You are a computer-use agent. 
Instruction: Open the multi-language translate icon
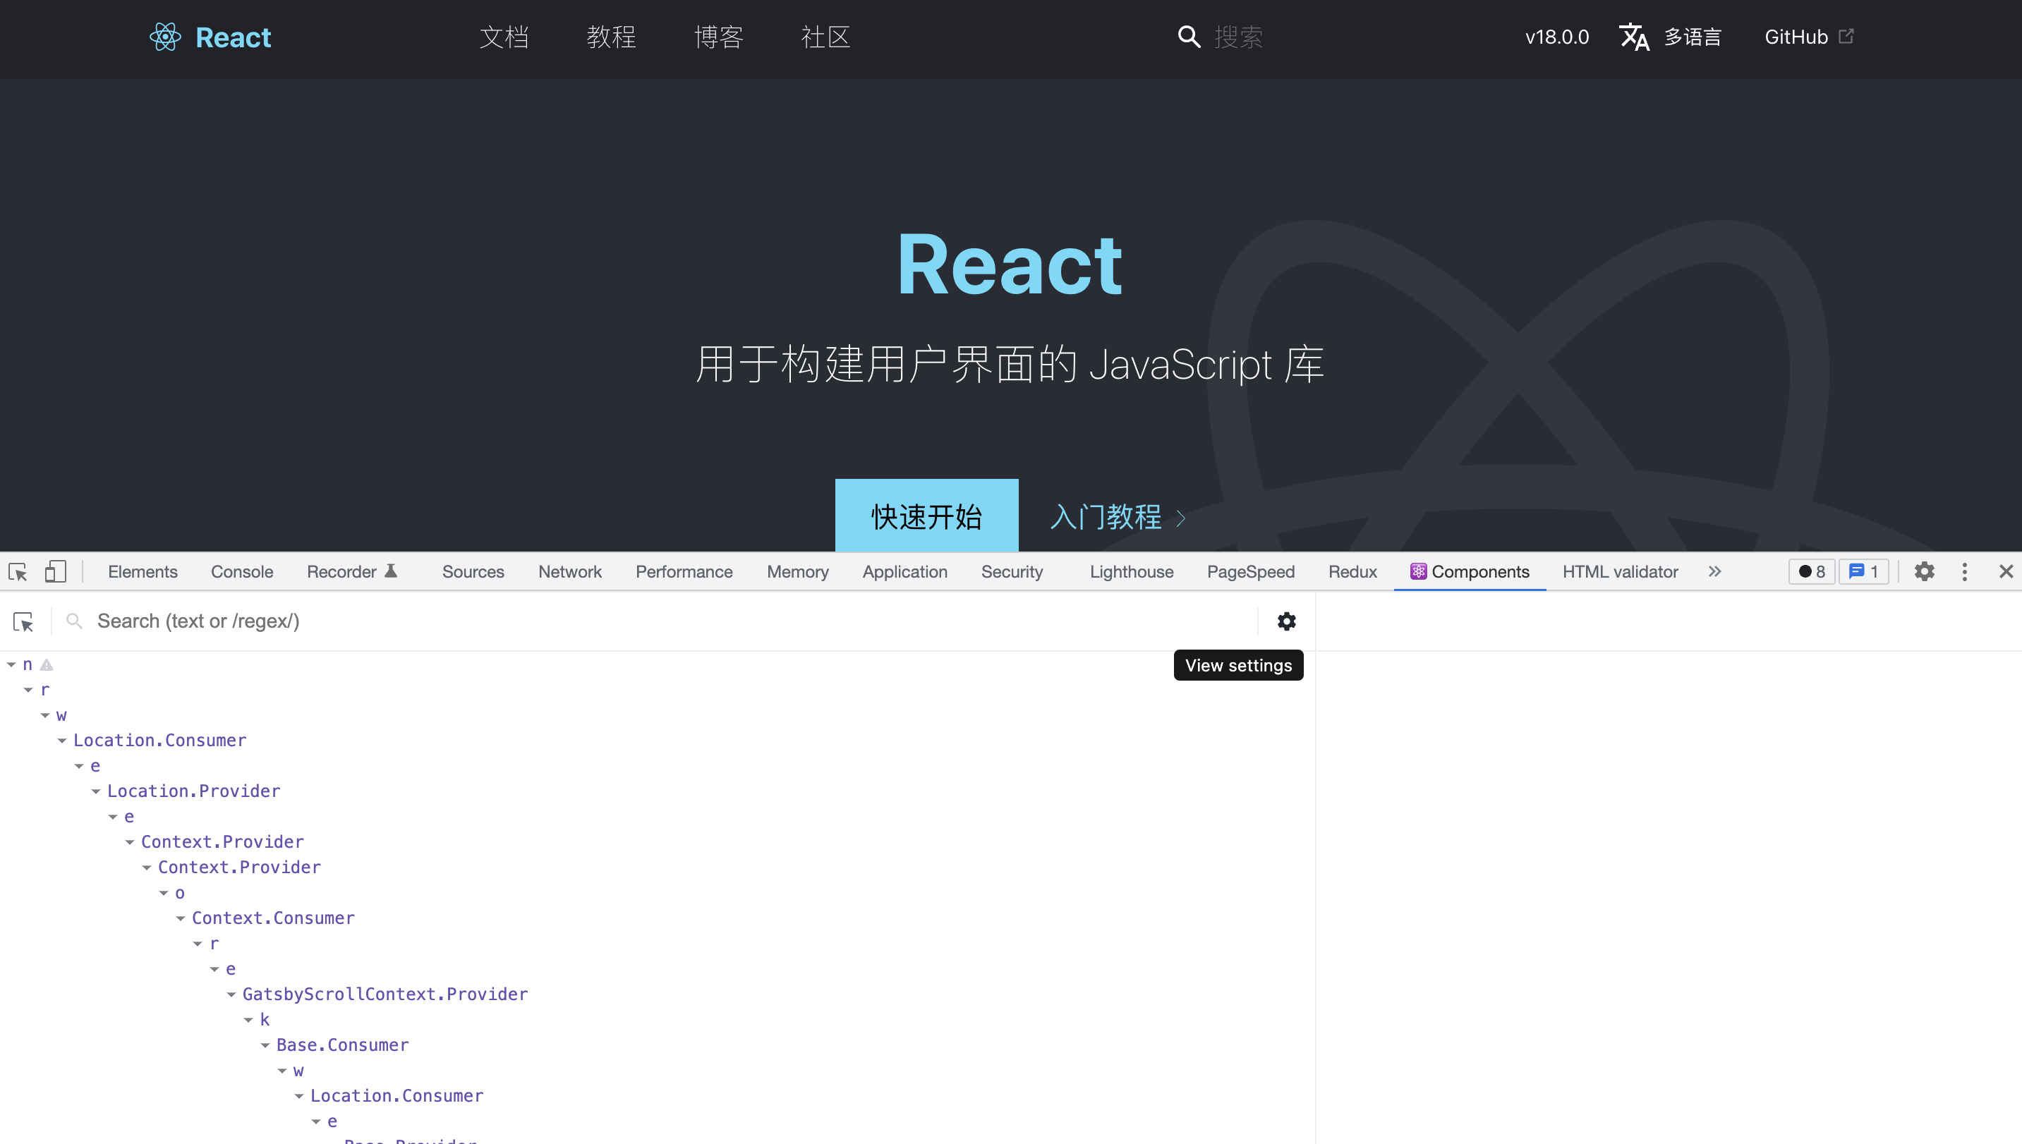1634,37
